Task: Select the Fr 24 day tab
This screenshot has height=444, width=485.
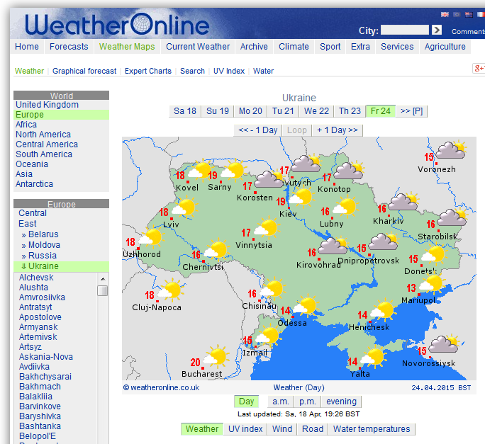Action: pos(381,111)
